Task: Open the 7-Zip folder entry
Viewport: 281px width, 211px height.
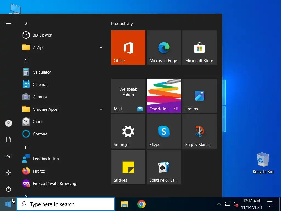Action: pyautogui.click(x=62, y=47)
